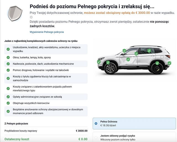
Task: Click the 'Pełna Ochrona' €18.30/dzień option card
Action: click(134, 123)
